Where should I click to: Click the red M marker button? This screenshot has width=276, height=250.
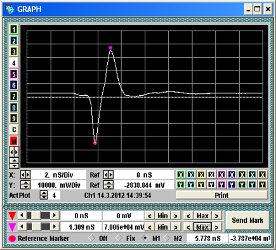[x=14, y=141]
